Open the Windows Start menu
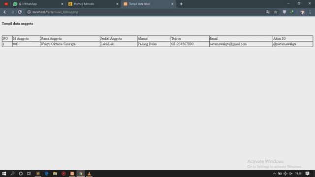 (4, 174)
